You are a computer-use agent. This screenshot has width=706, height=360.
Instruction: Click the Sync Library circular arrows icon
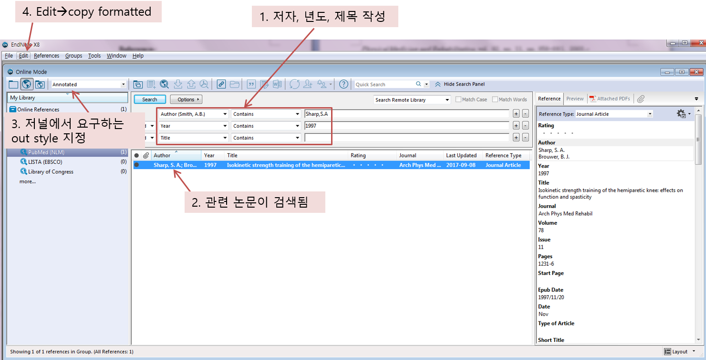pos(294,84)
